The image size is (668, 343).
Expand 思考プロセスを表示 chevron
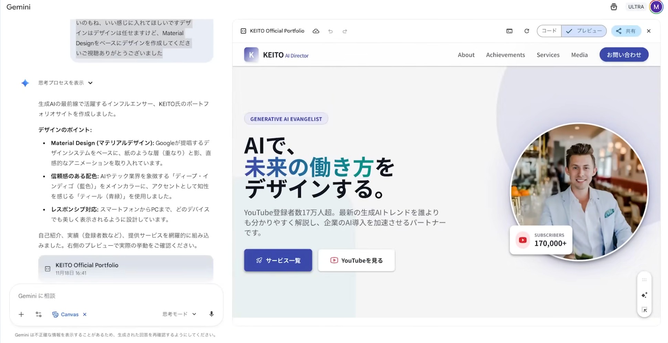pos(90,83)
